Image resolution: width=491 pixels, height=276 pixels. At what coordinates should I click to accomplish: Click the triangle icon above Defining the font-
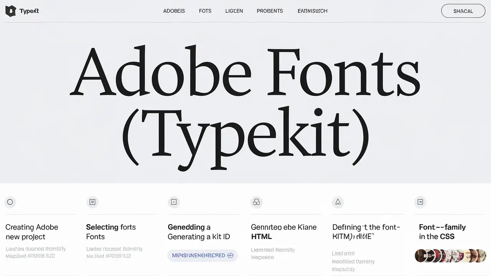tap(338, 202)
